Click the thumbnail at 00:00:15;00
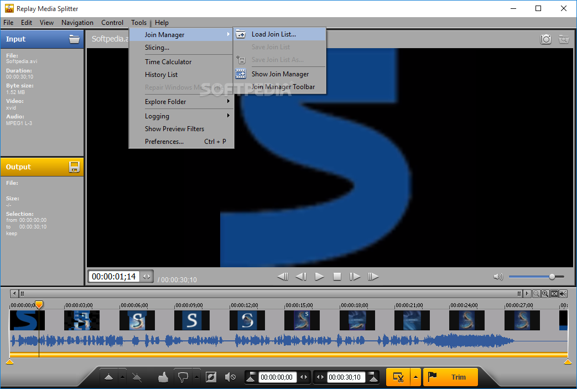Viewport: 577px width, 389px height. coord(302,320)
